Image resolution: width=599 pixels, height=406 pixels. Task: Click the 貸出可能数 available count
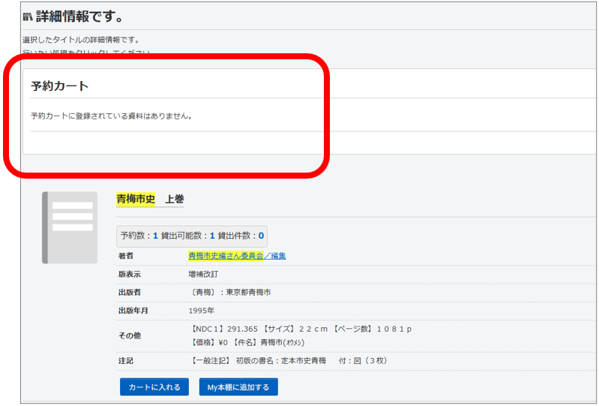[x=187, y=236]
